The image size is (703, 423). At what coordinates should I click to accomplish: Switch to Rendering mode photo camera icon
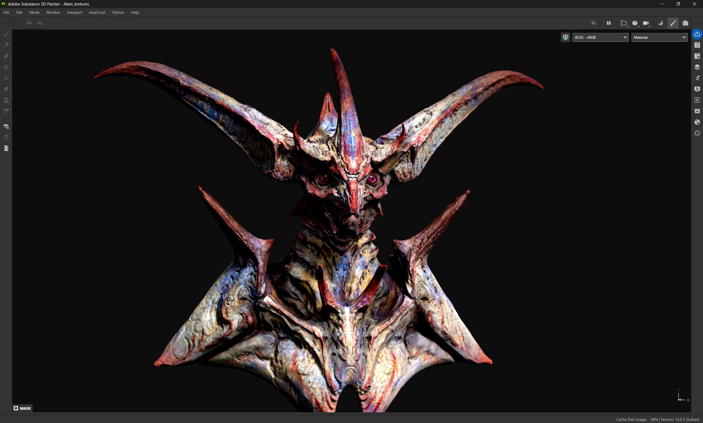click(x=685, y=23)
